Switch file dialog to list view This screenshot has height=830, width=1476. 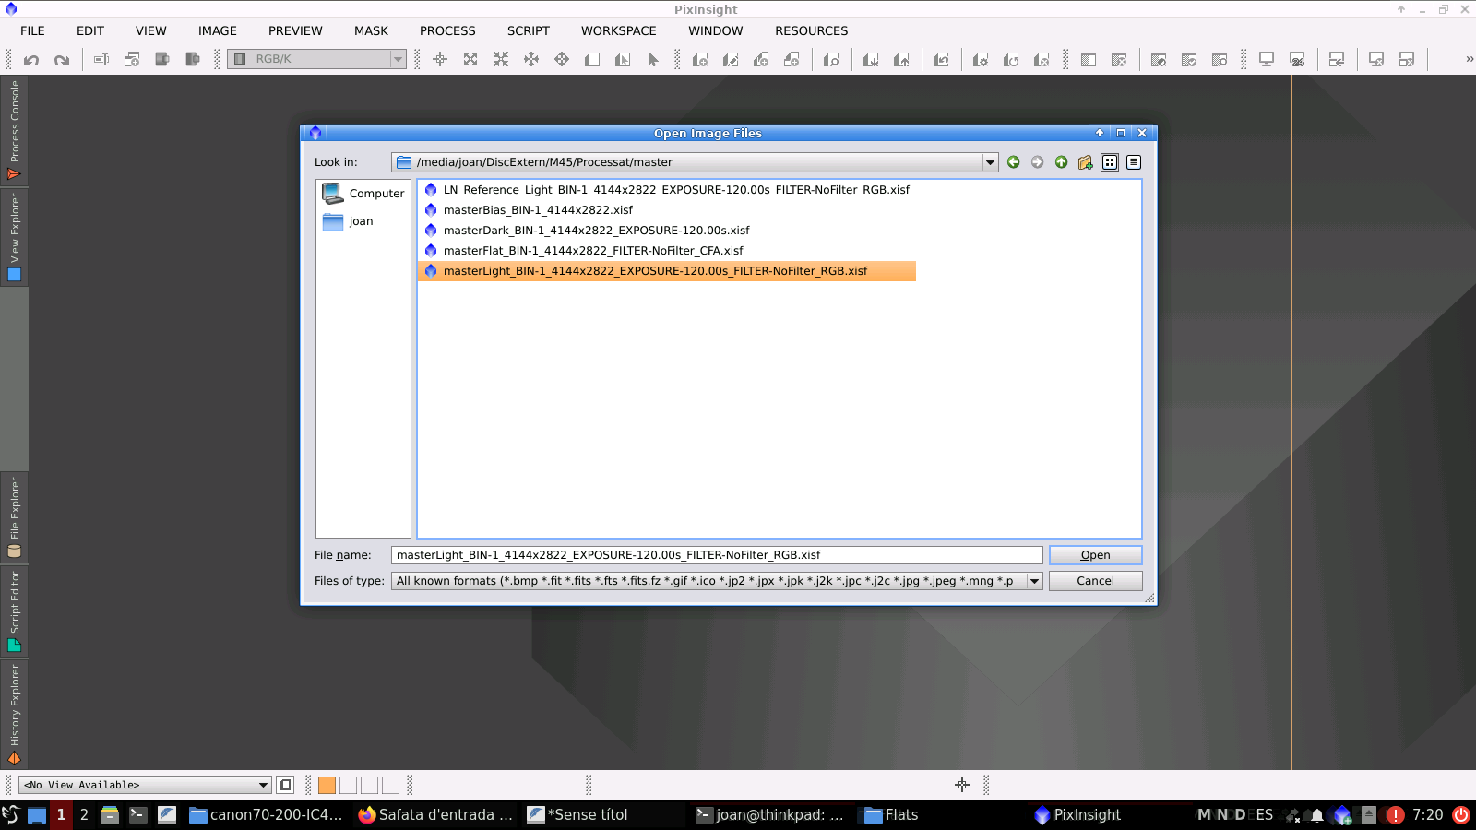1110,162
